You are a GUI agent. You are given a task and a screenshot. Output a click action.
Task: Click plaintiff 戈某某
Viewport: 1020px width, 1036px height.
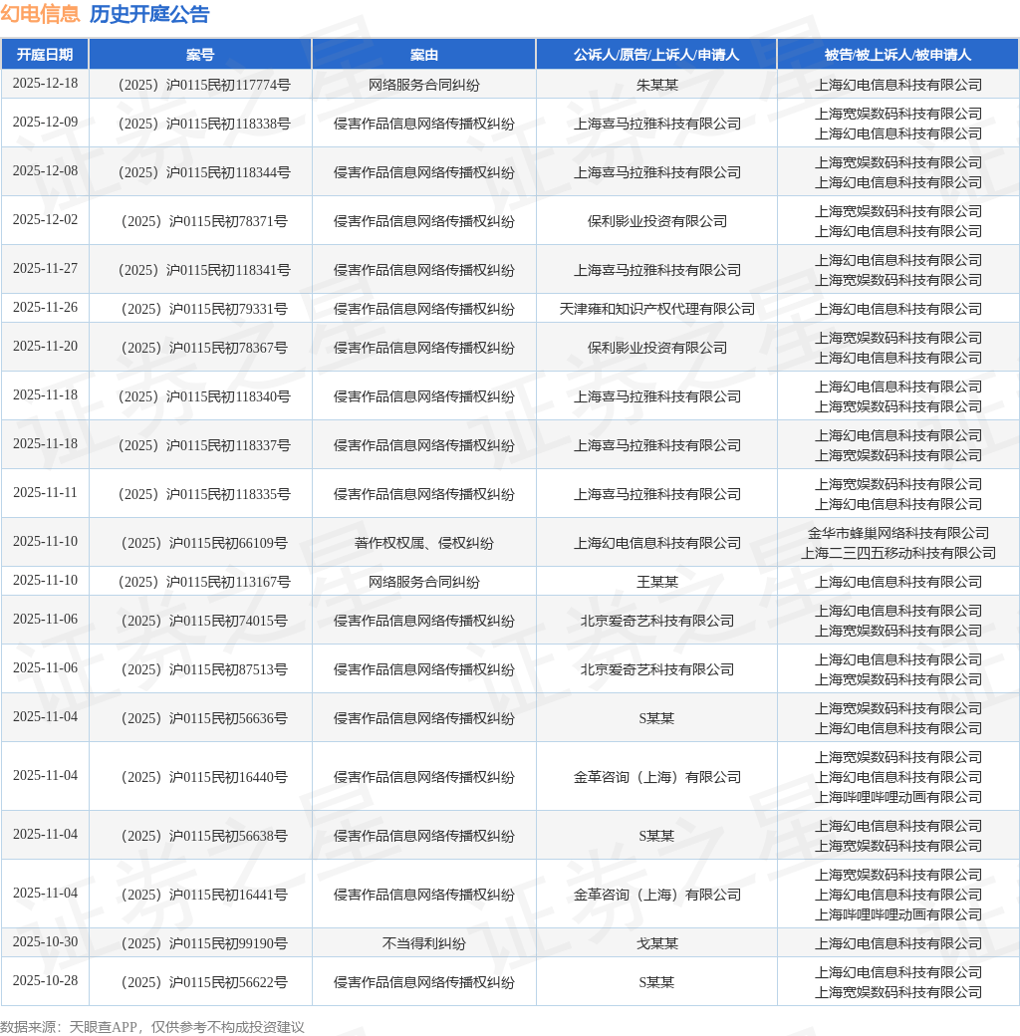[x=656, y=943]
